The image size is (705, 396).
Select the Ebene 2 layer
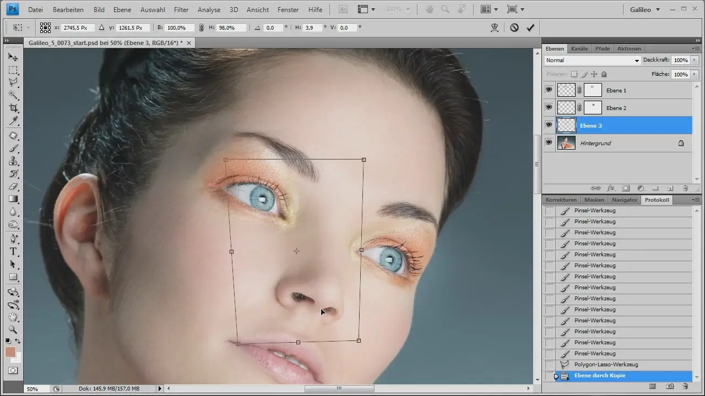coord(616,108)
